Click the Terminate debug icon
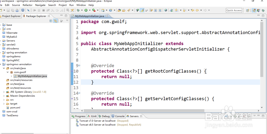The width and height of the screenshot is (267, 134). [44, 10]
